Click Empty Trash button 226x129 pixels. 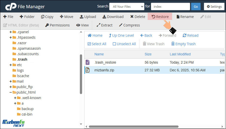point(183,44)
